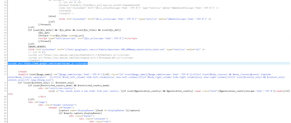Click the "<!--[if IE 8]>" comment line
This screenshot has height=123, width=291.
(x=37, y=52)
